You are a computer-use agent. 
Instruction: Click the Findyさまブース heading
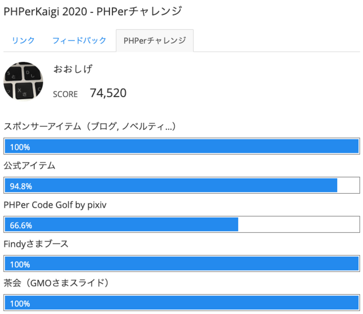click(36, 244)
